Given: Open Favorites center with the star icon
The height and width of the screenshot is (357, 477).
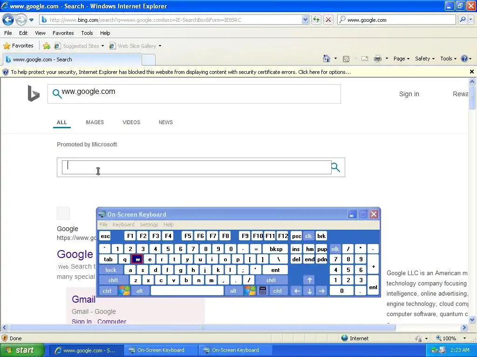Looking at the screenshot, I should click(7, 46).
